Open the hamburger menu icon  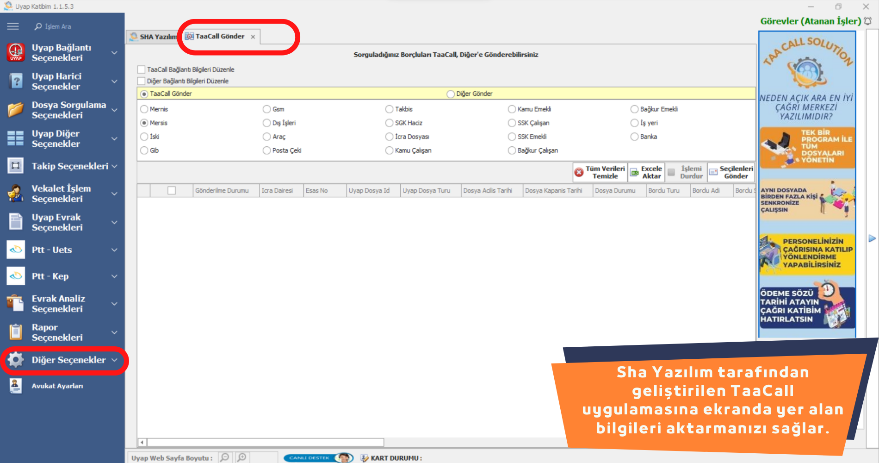[13, 26]
